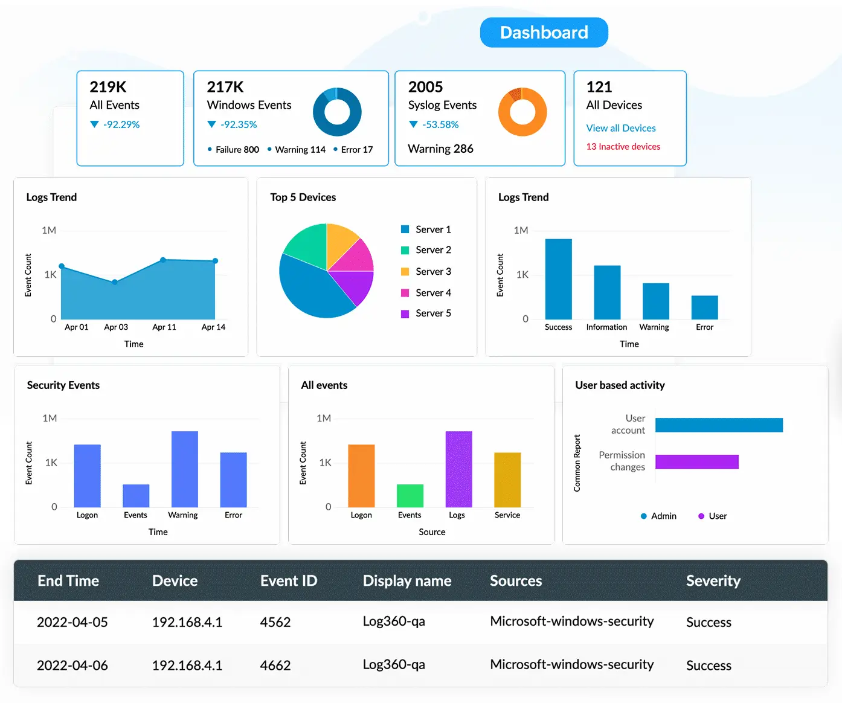Click the green Events bar in All events
The image size is (842, 703).
410,496
